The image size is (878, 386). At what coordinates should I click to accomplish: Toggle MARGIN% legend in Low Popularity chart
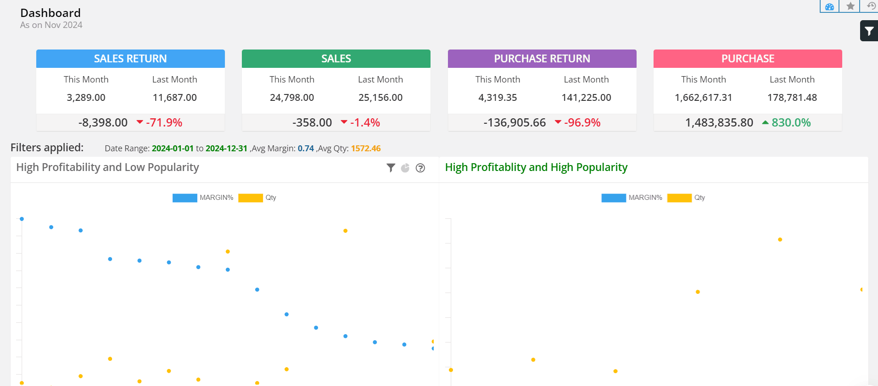pos(185,198)
